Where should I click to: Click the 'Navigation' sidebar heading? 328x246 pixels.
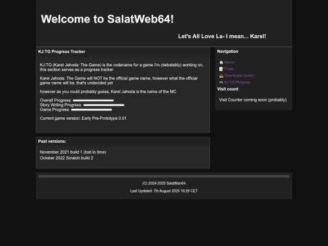coord(228,52)
